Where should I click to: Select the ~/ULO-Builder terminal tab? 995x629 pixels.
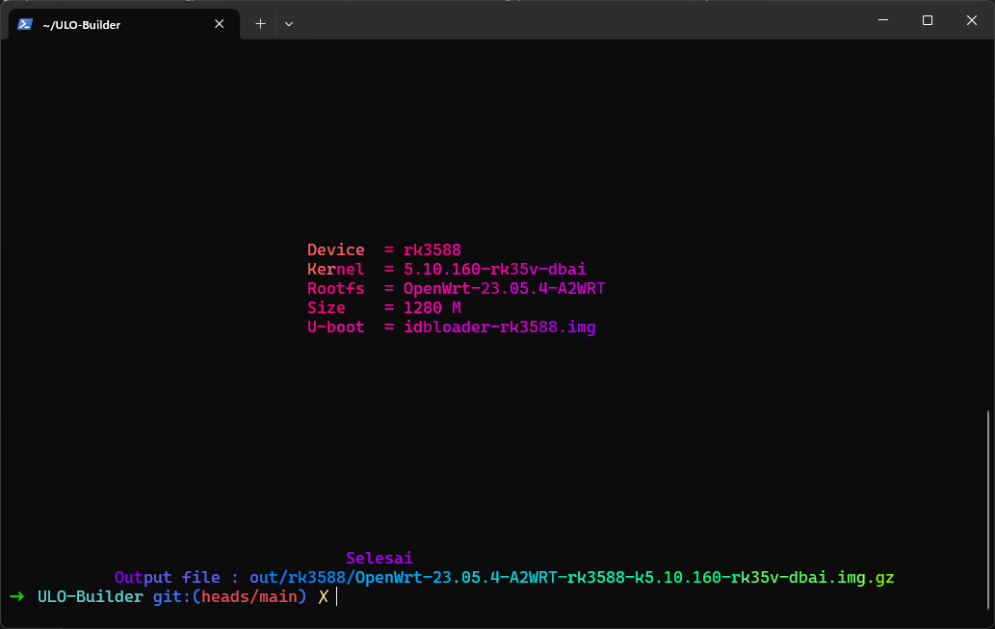pos(124,24)
